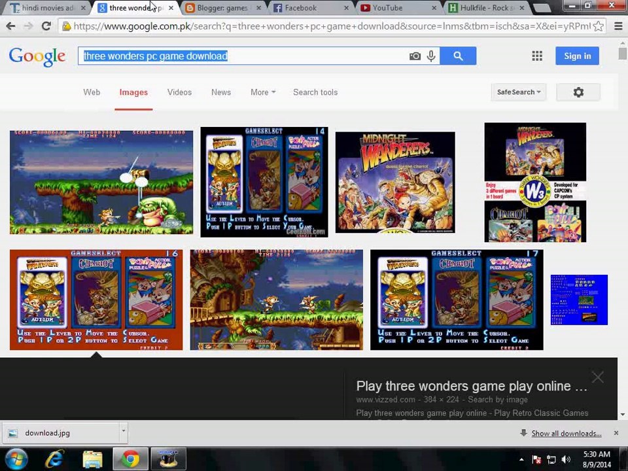Start voice search with the microphone icon
Screen dimensions: 628x471
[431, 56]
